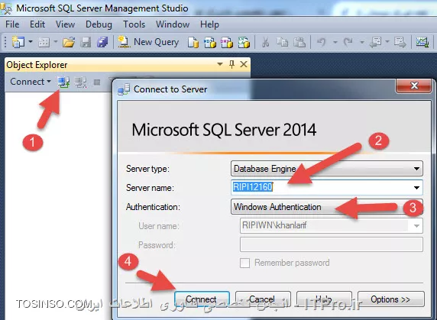Open the File menu
Screen dimensions: 437x320
(x=12, y=24)
